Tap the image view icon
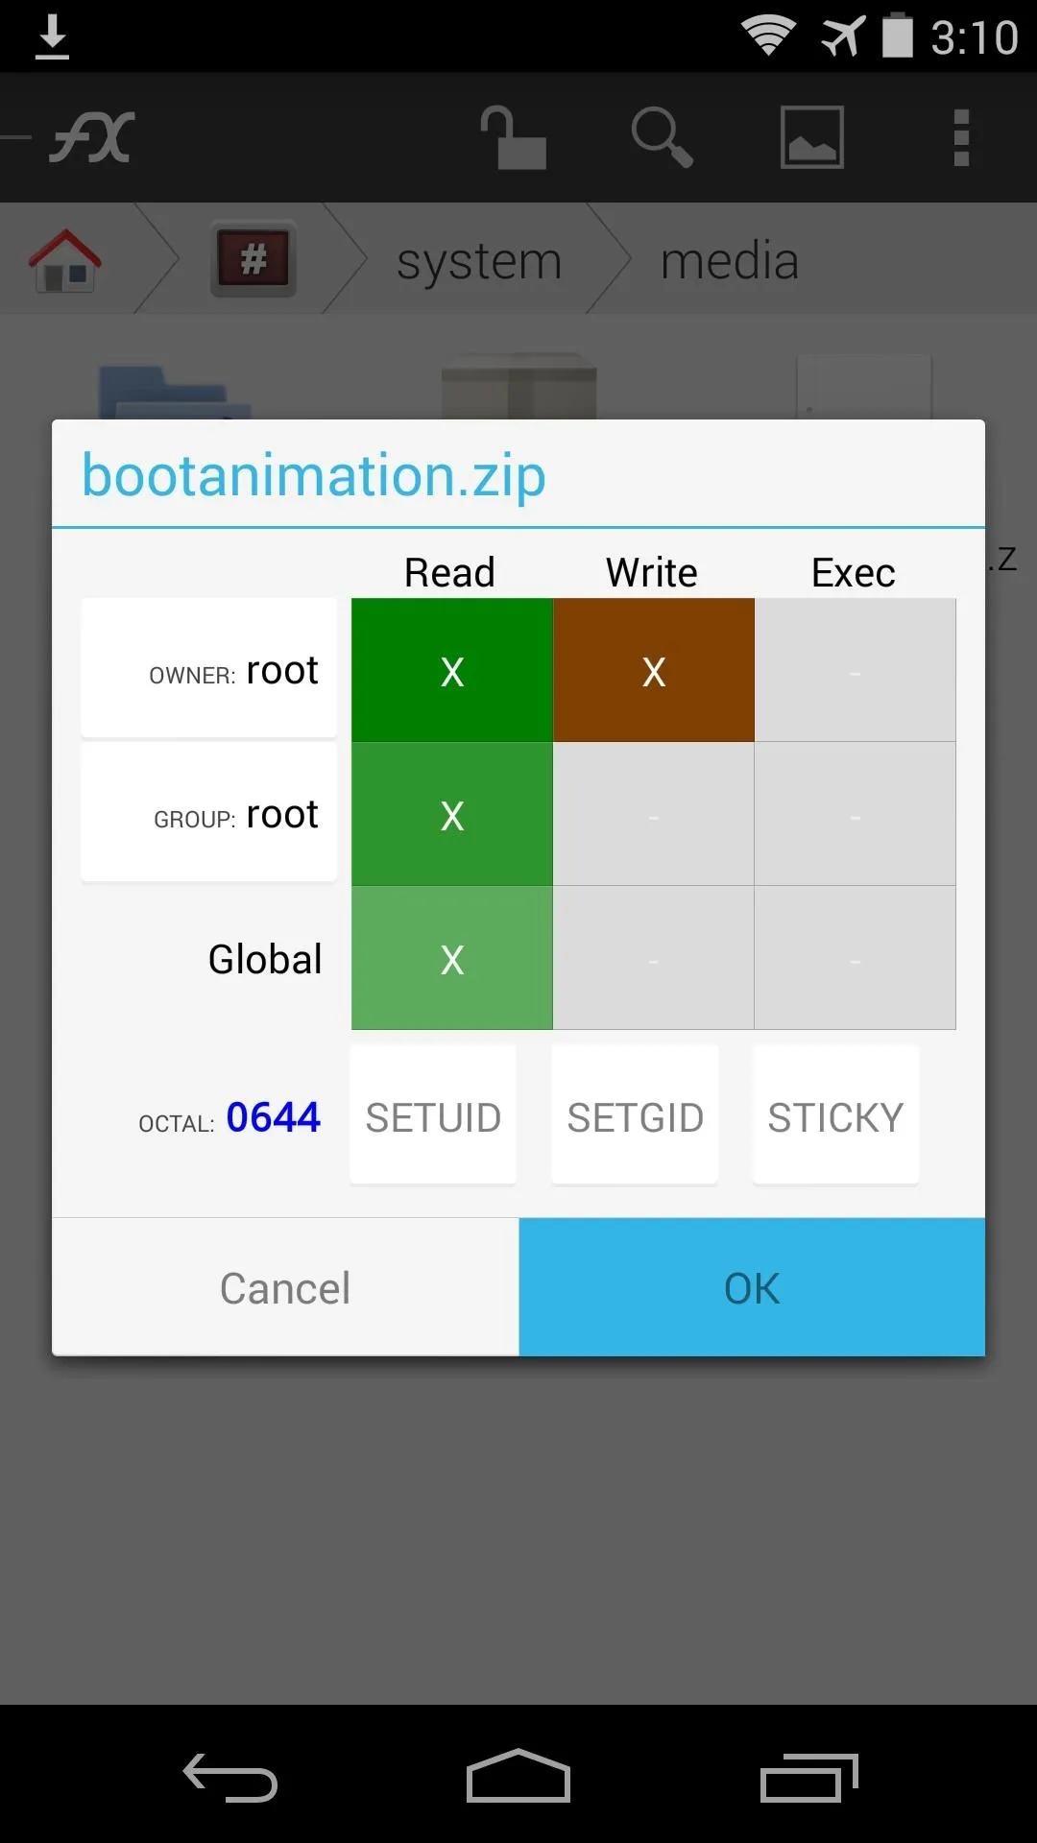The height and width of the screenshot is (1843, 1037). point(811,137)
